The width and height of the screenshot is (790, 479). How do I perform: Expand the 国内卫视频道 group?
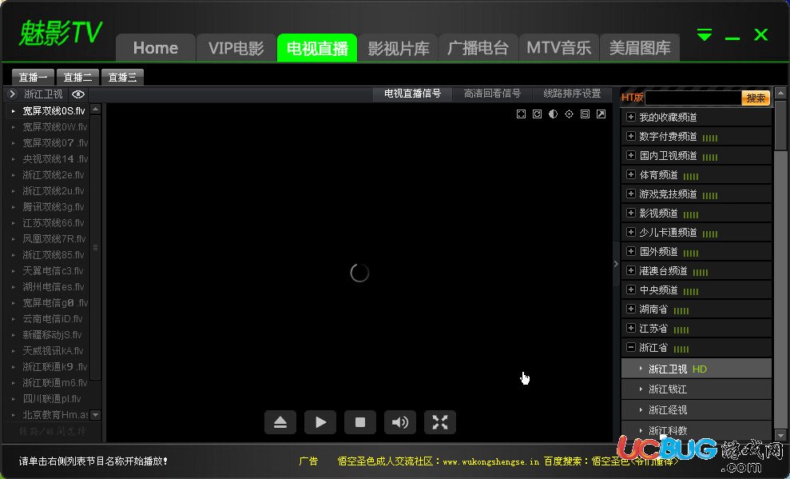(x=630, y=155)
